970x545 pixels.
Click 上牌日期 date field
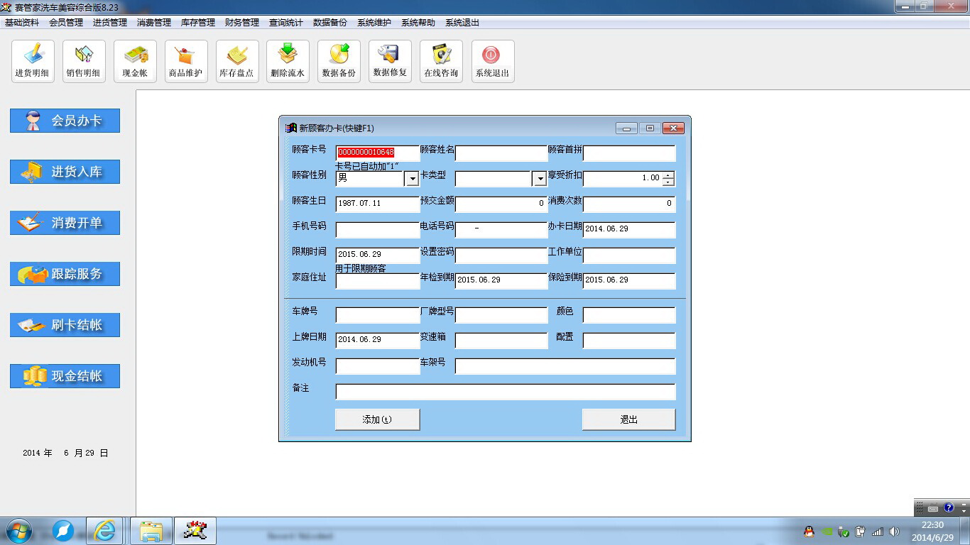(378, 341)
